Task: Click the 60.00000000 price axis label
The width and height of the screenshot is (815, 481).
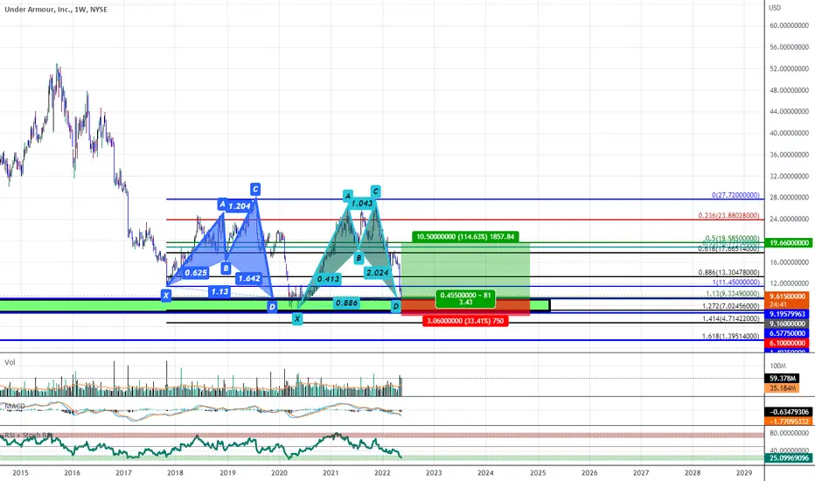Action: pyautogui.click(x=789, y=25)
